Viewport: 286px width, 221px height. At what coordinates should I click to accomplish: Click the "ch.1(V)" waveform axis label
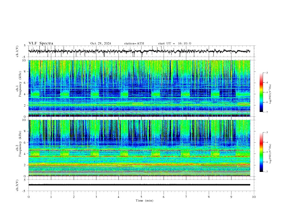click(x=17, y=51)
